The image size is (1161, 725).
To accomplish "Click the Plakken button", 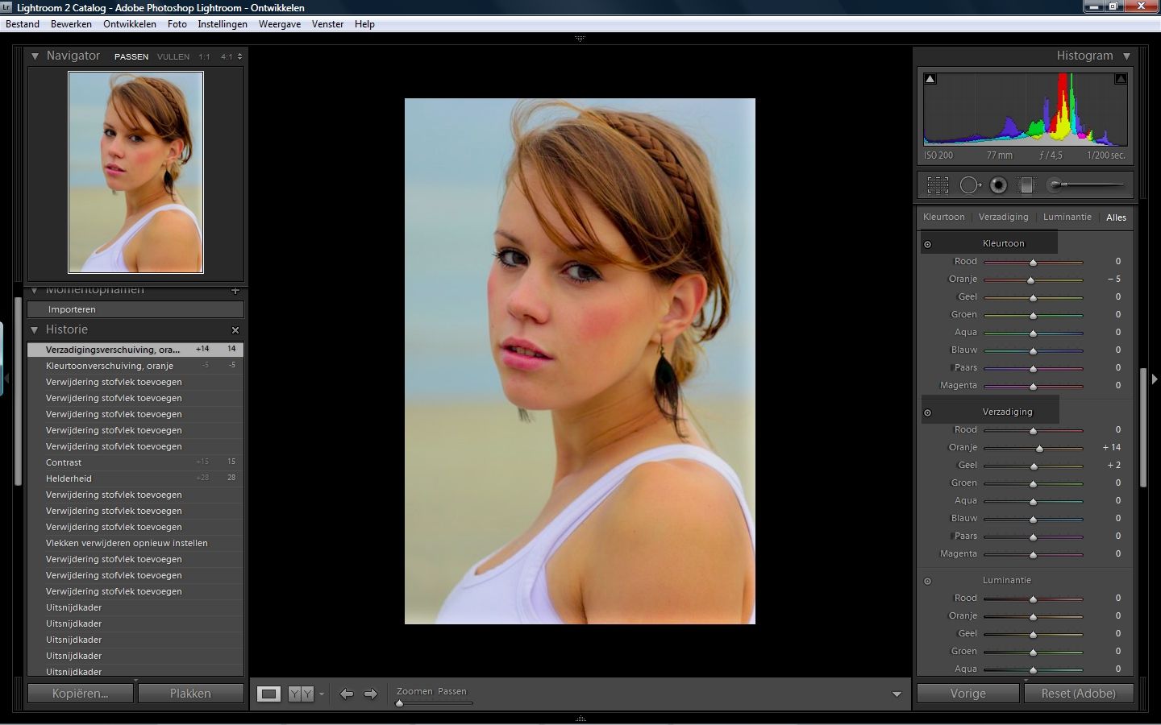I will click(x=190, y=694).
